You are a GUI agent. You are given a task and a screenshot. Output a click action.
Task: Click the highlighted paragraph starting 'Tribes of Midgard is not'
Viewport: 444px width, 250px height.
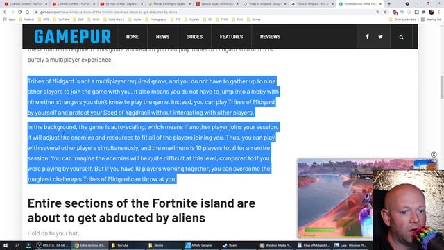point(153,97)
